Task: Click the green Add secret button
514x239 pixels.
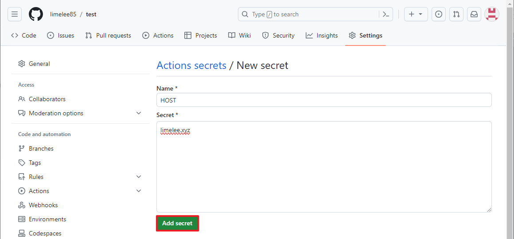Action: pyautogui.click(x=177, y=223)
